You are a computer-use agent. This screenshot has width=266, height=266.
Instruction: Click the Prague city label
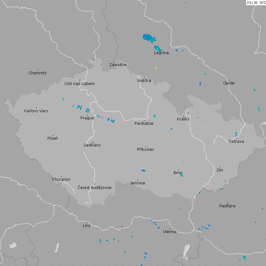[87, 118]
